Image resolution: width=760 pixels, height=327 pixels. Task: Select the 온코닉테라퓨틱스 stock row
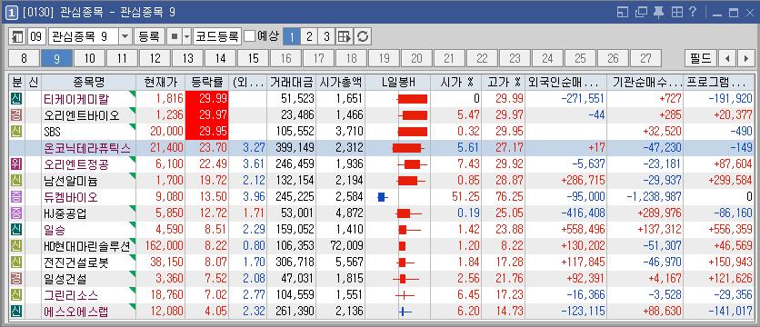pyautogui.click(x=381, y=148)
